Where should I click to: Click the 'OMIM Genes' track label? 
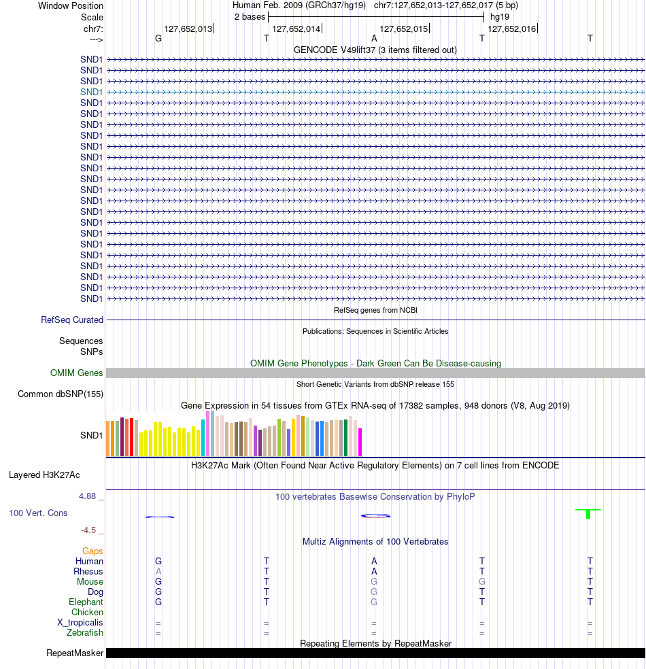point(76,373)
